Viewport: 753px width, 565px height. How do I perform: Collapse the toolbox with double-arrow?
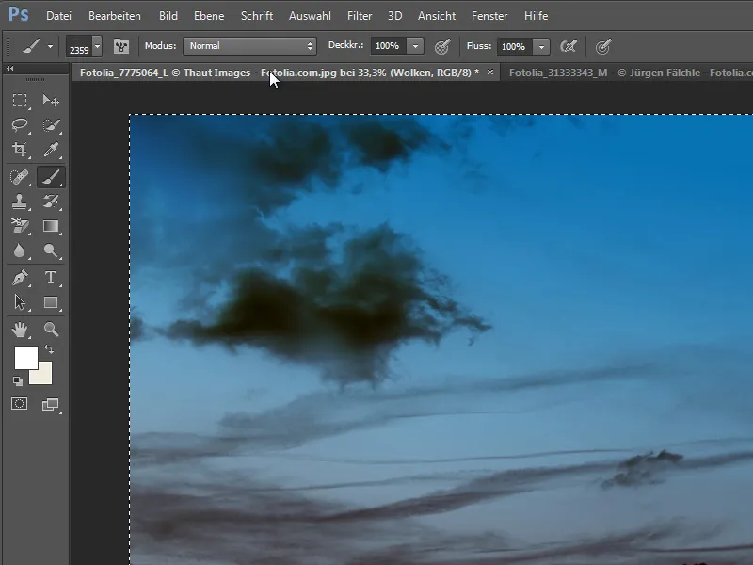click(9, 69)
